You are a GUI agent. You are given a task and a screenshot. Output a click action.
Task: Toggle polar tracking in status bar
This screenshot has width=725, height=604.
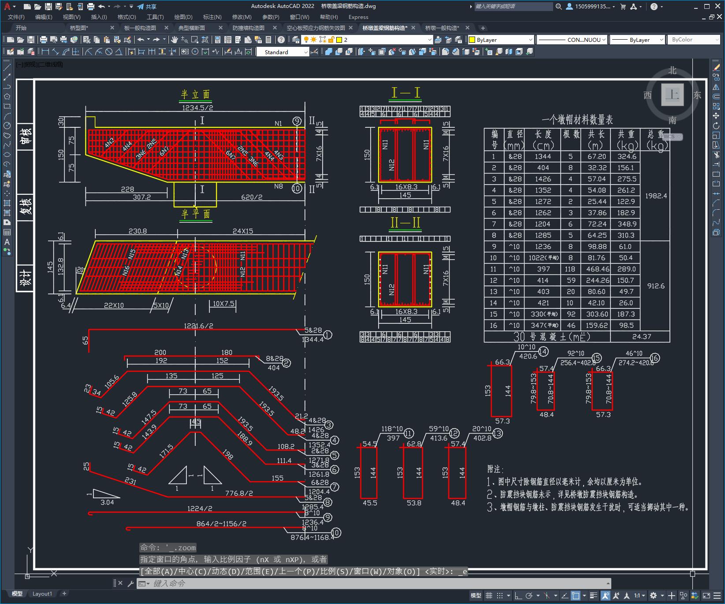529,596
